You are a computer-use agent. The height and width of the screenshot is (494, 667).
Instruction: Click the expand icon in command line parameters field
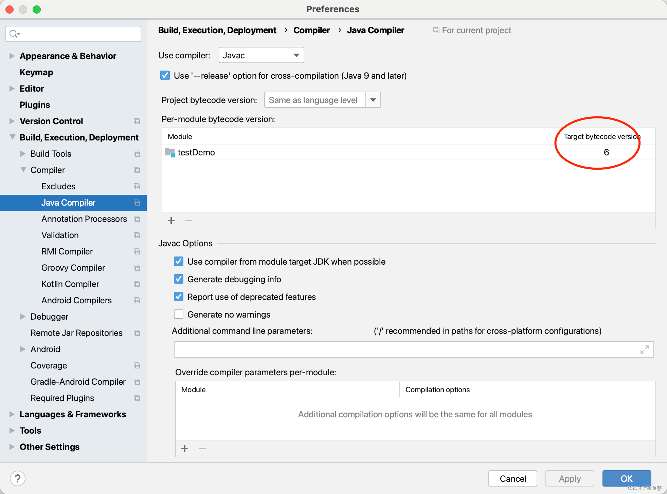(645, 349)
